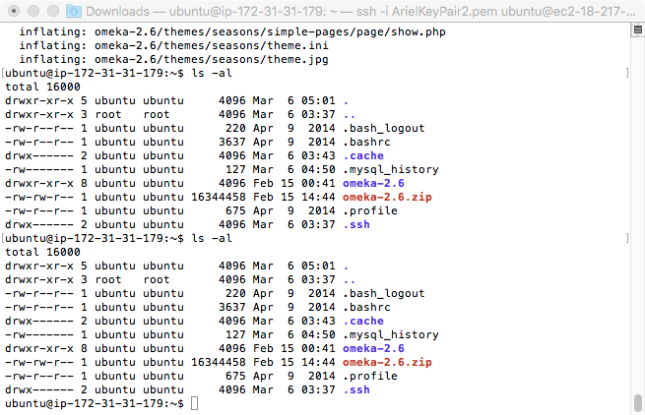Click theme.ini path in inflating output
645x415 pixels.
click(x=212, y=45)
